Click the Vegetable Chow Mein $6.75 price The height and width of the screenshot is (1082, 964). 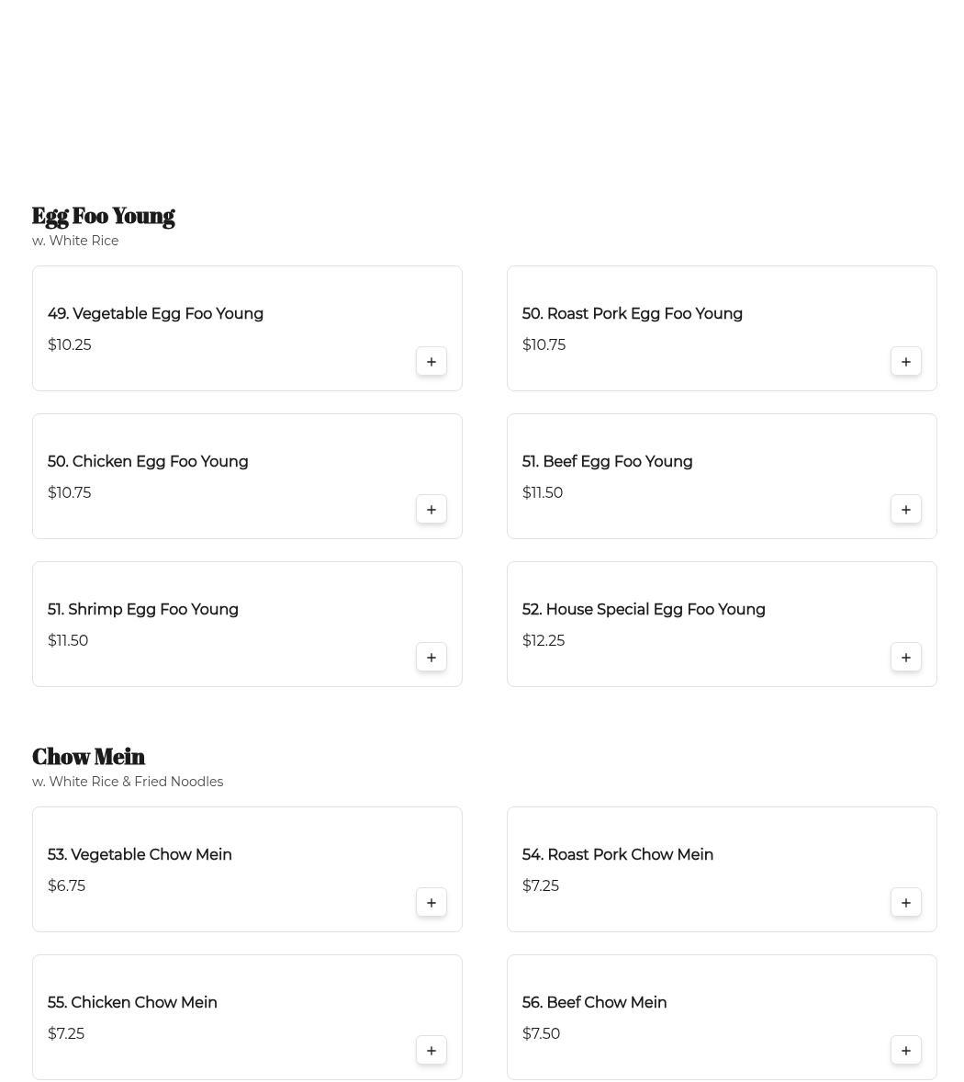pos(66,886)
